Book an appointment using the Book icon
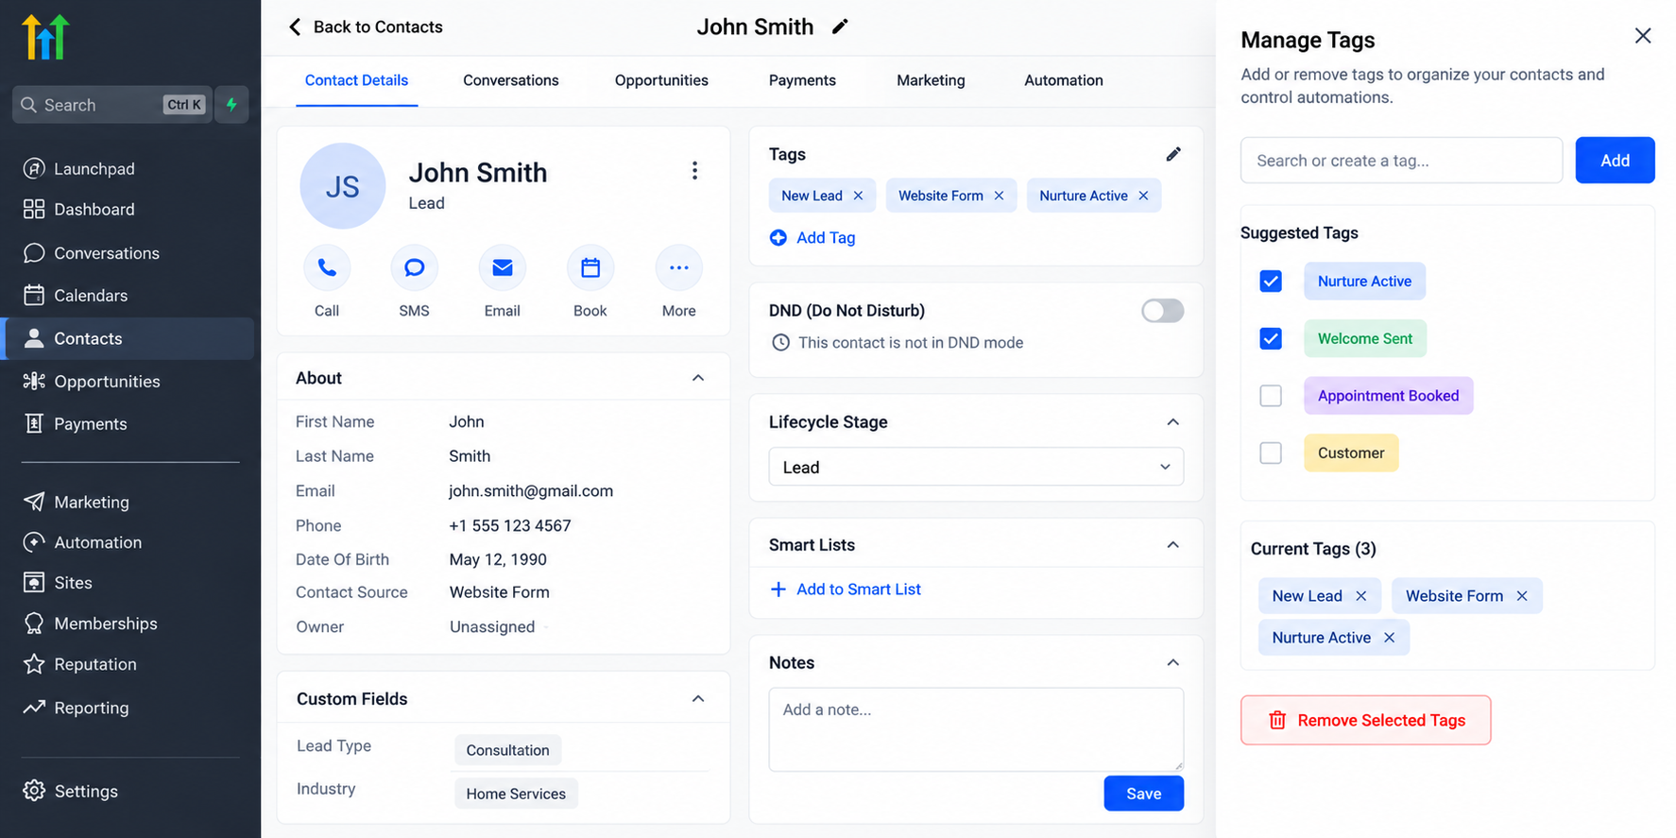 [x=590, y=268]
